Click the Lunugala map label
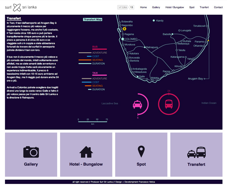227x188 pixels. pyautogui.click(x=186, y=30)
